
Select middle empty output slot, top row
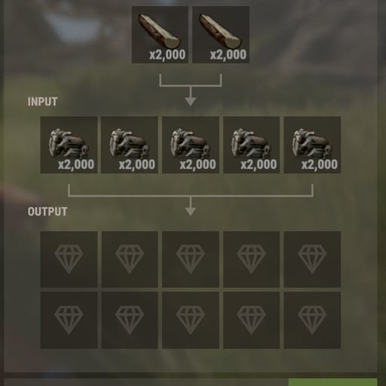(191, 259)
